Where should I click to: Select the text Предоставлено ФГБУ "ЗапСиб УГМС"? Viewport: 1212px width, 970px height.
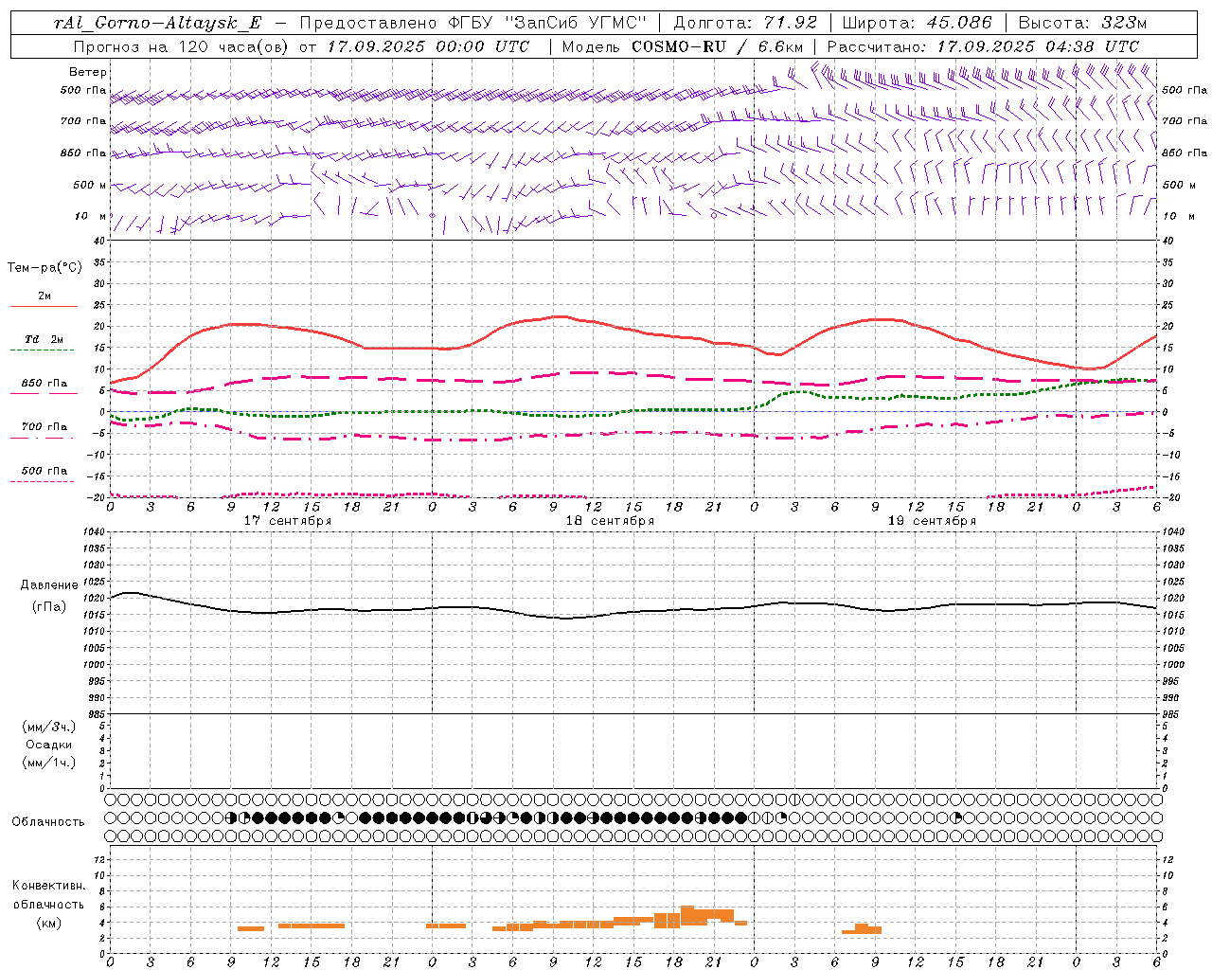(472, 24)
